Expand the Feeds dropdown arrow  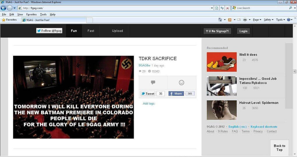pyautogui.click(x=234, y=20)
